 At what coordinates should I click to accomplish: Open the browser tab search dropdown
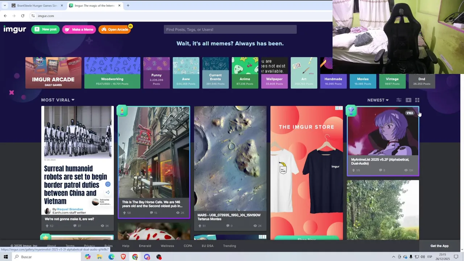5,5
